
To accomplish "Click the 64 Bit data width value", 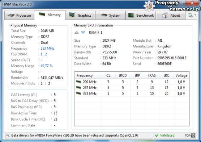I will point(107,64).
